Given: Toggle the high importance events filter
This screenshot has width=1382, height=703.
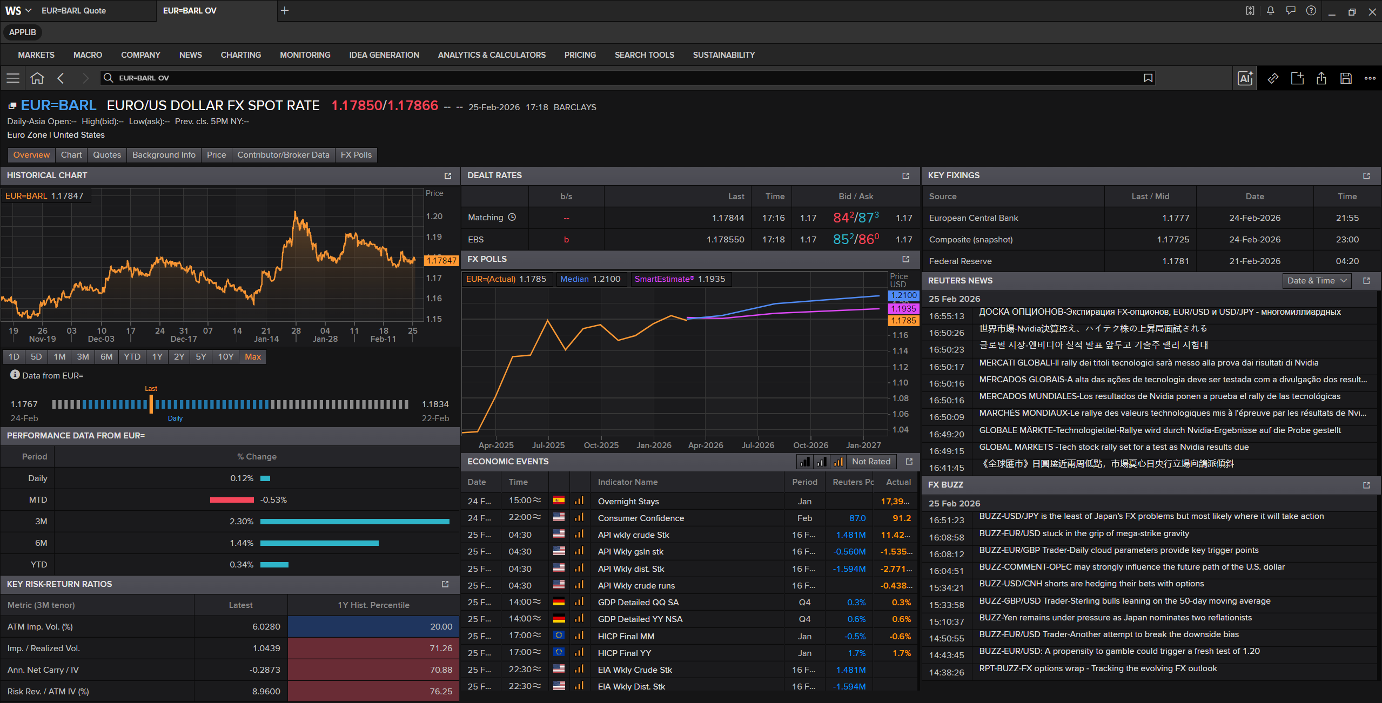Looking at the screenshot, I should coord(838,462).
